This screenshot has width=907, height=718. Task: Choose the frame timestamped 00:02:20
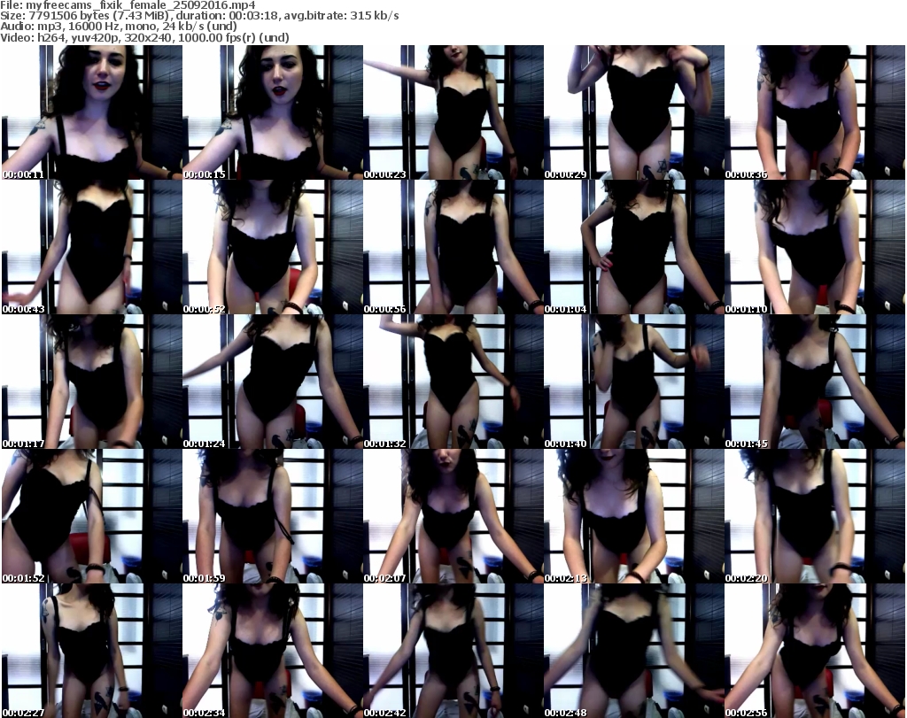point(815,516)
